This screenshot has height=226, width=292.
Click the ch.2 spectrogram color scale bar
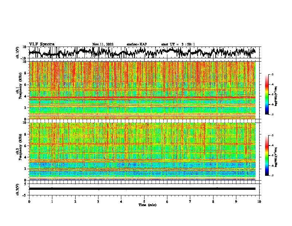267,155
